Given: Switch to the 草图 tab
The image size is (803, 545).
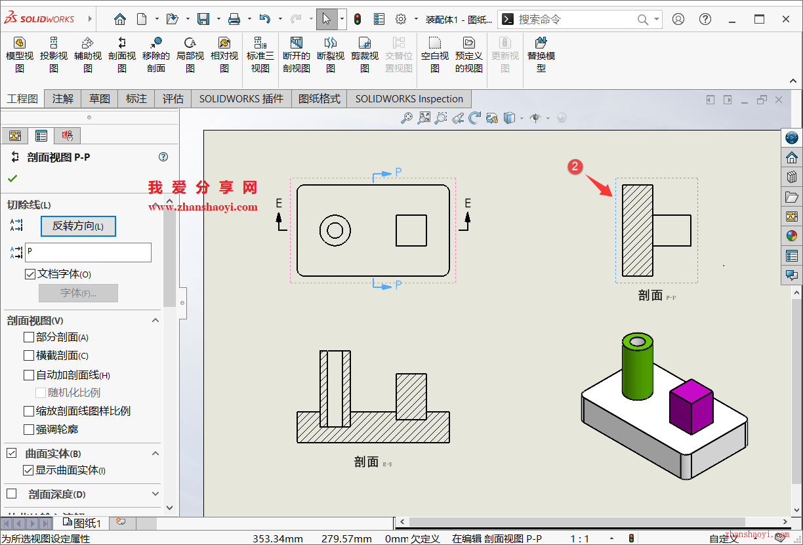Looking at the screenshot, I should (x=100, y=99).
